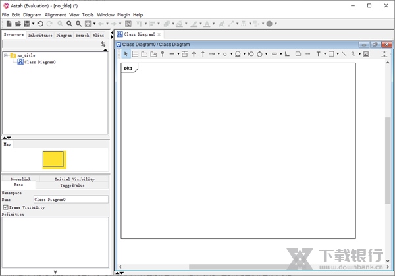
Task: Collapse the no_title project tree node
Action: pos(6,55)
